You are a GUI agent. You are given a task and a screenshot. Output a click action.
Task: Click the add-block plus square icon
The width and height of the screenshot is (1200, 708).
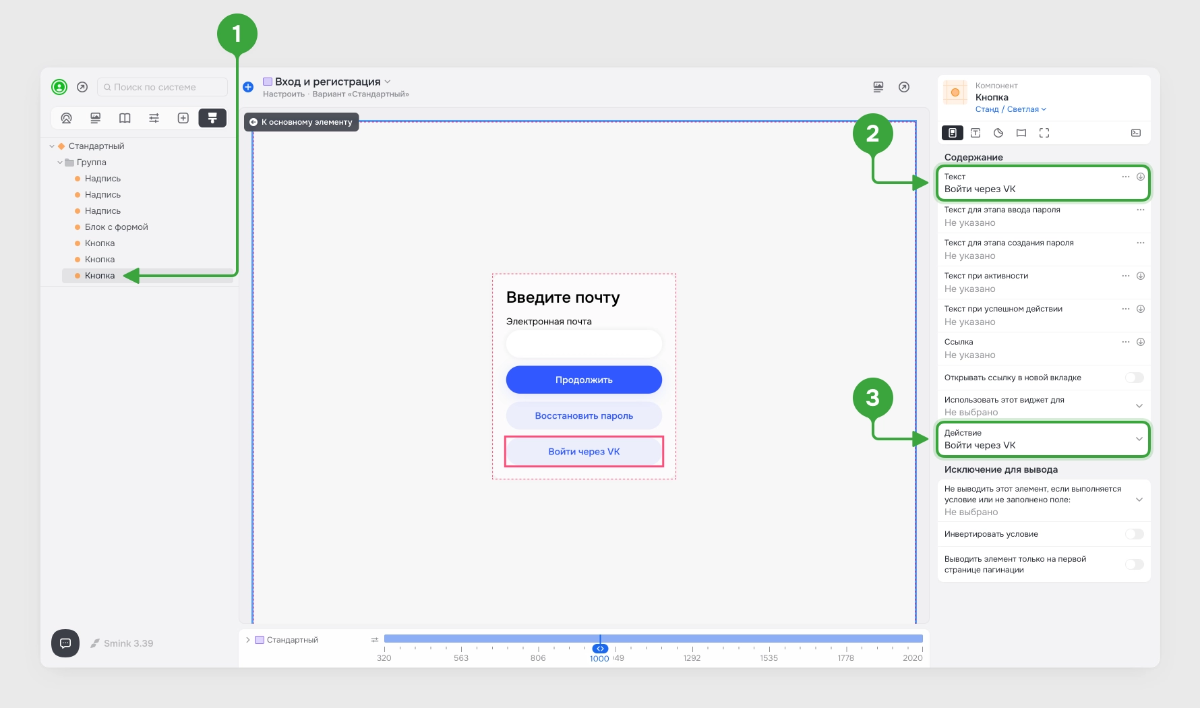tap(183, 118)
